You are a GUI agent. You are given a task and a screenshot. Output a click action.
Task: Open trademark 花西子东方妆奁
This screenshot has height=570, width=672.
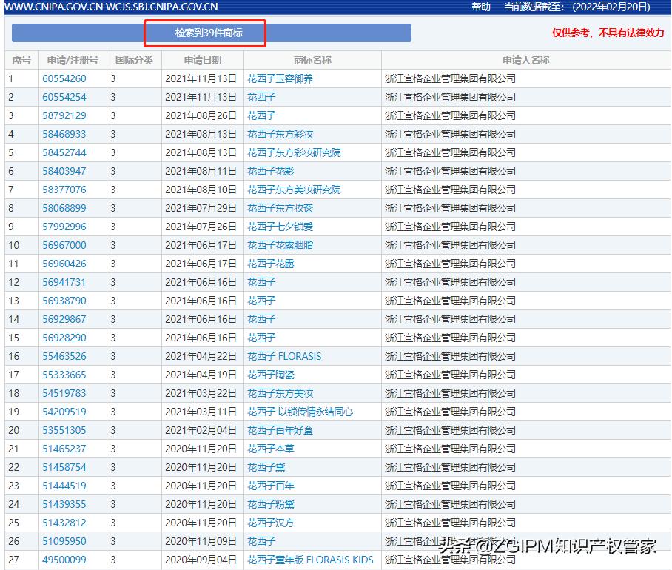[x=280, y=208]
